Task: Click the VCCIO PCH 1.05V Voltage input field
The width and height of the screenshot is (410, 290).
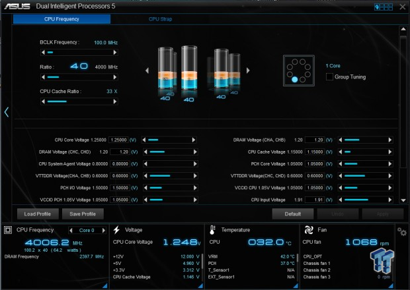Action: pos(120,200)
